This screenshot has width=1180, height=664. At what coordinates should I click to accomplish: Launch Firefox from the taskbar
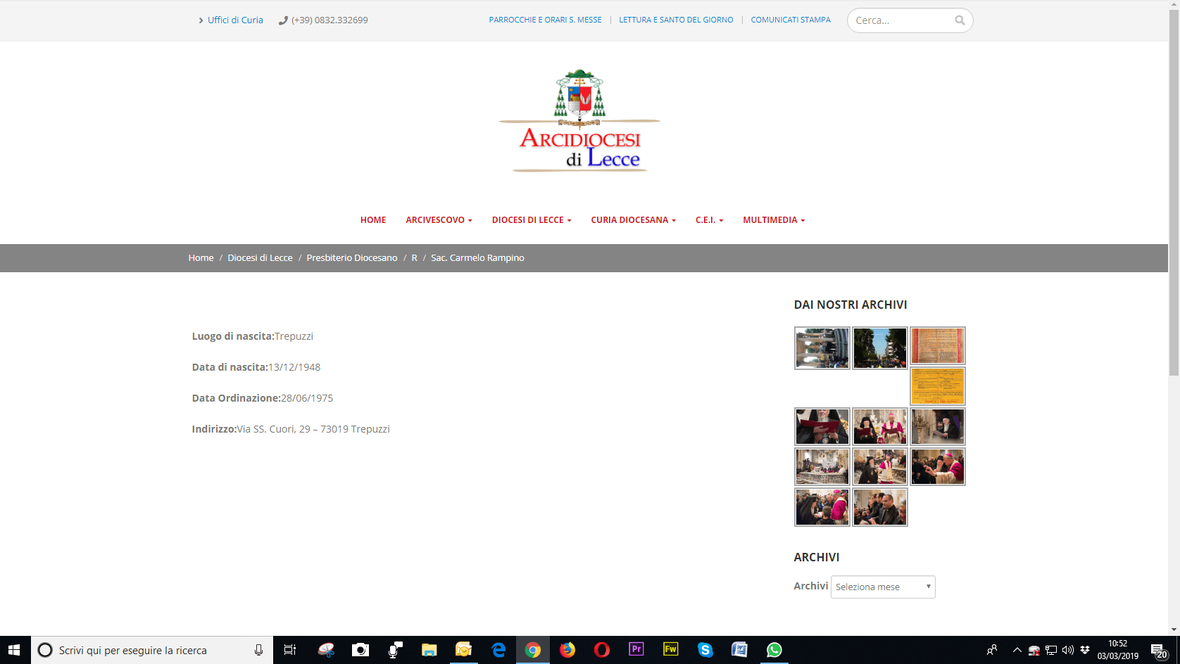567,650
